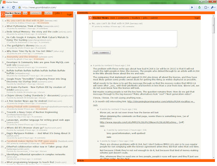
Task: Open the green extension icon in toolbar
Action: point(200,7)
